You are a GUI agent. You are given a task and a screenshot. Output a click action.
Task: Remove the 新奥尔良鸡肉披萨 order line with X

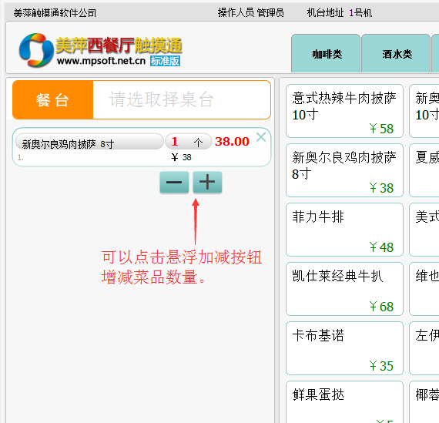pos(261,137)
